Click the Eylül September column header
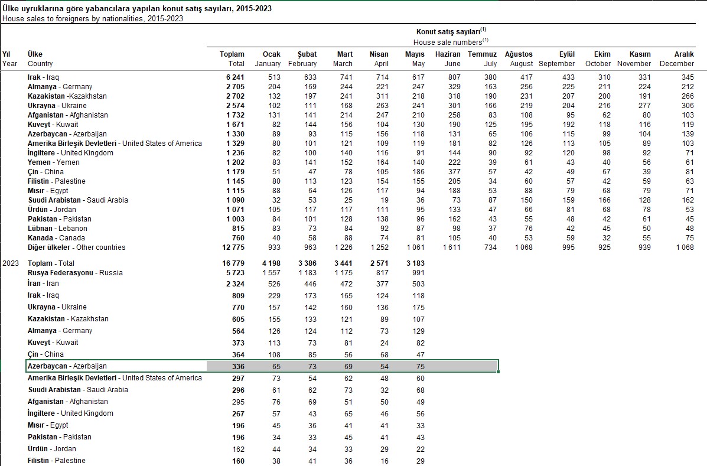 coord(557,58)
